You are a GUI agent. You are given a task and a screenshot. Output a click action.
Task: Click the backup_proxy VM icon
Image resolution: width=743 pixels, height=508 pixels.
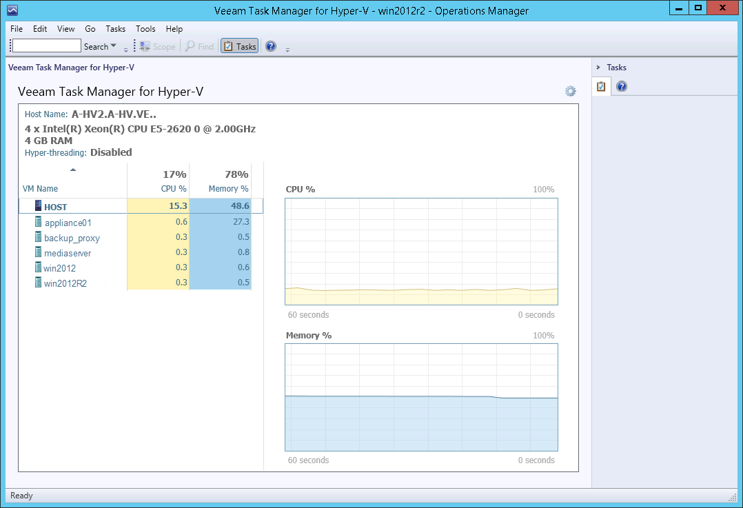point(39,236)
